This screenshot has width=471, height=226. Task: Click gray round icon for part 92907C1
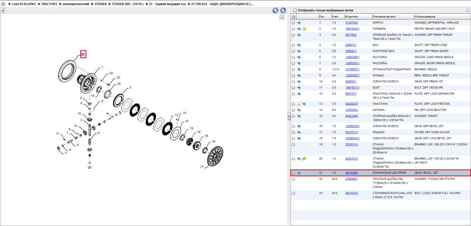pyautogui.click(x=293, y=45)
